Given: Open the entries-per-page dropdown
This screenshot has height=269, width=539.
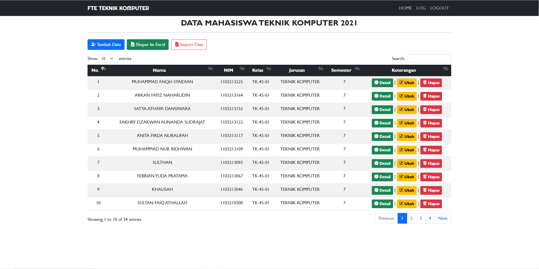Looking at the screenshot, I should [x=108, y=59].
